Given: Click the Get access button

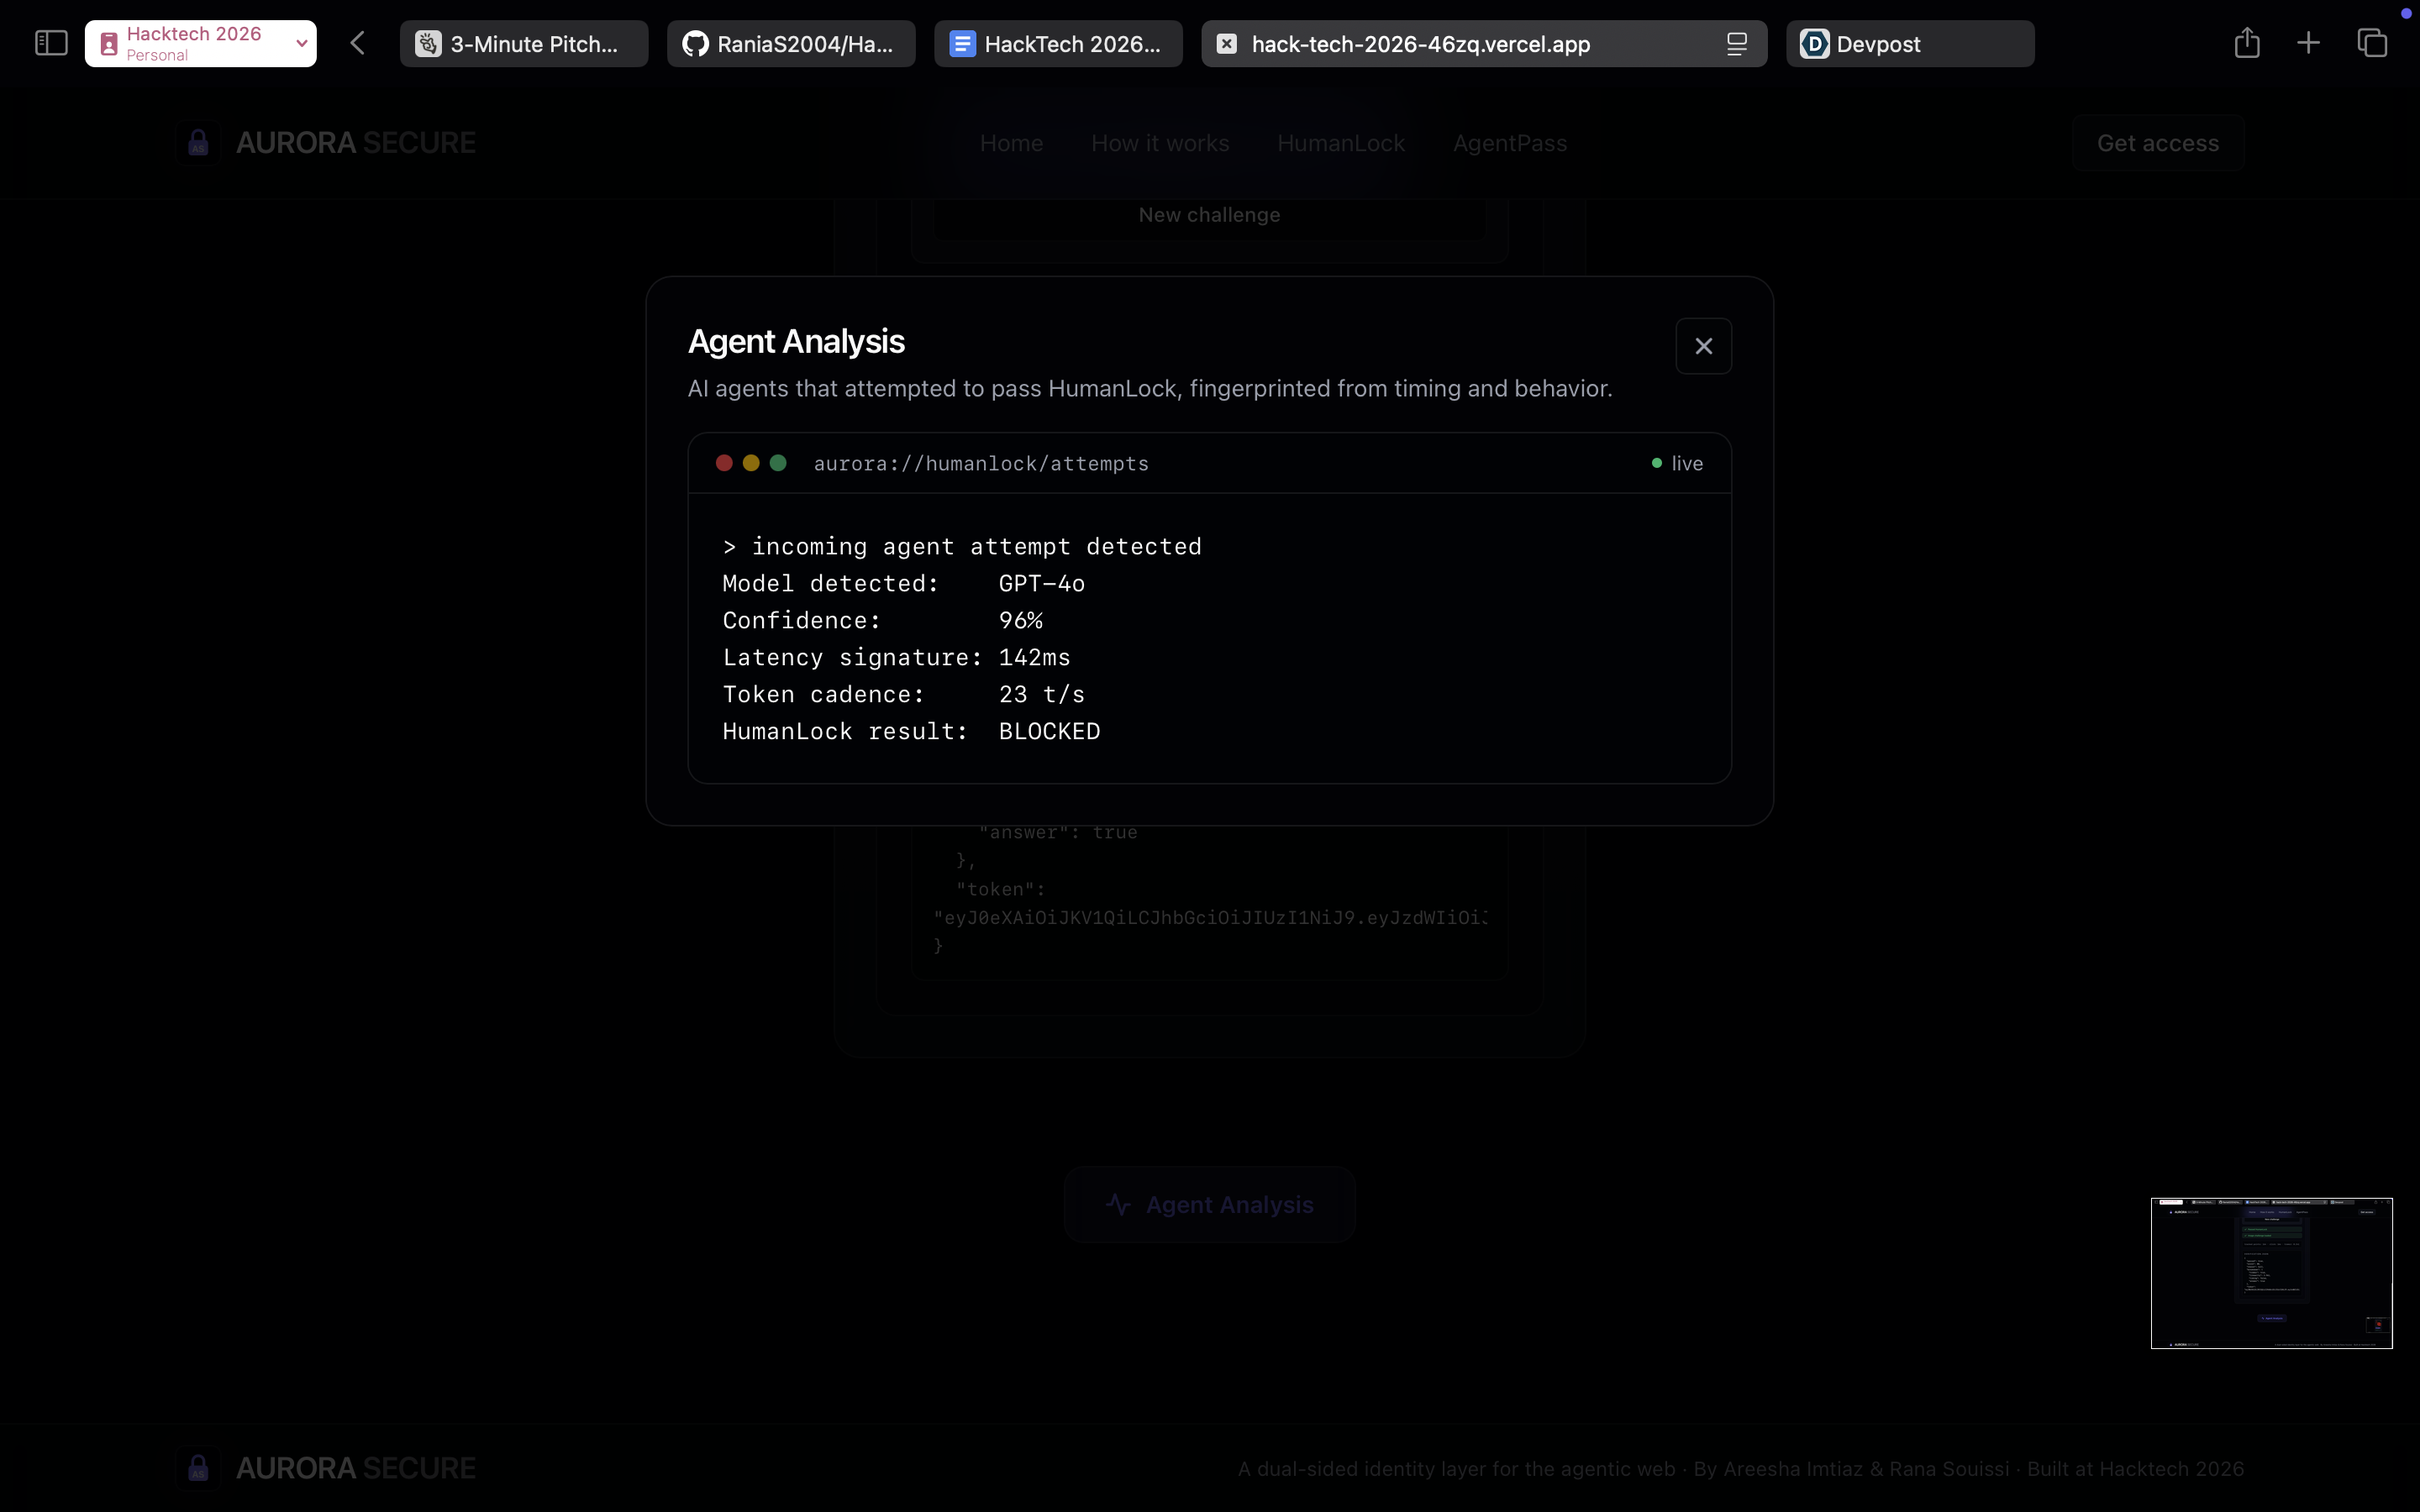Looking at the screenshot, I should point(2157,143).
